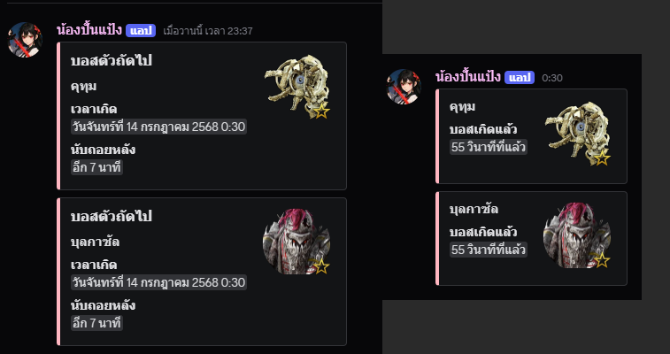
Task: Click the เมื่อวานนี้ เวลา 23:37 timestamp
Action: [x=208, y=31]
